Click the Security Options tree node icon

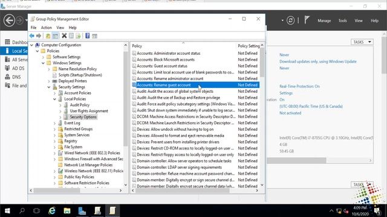coord(66,117)
